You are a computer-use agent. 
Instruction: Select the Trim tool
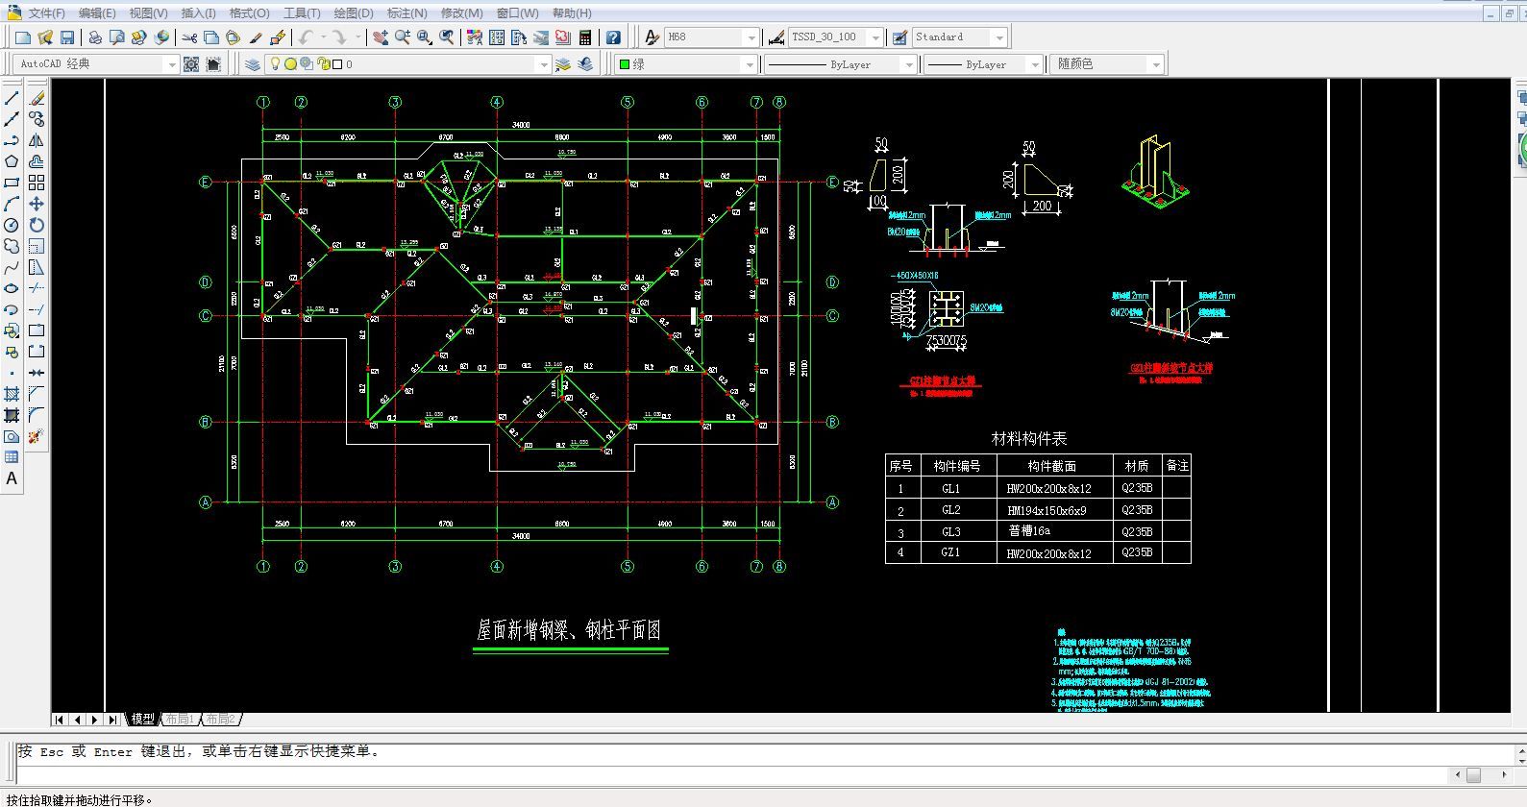click(x=37, y=288)
